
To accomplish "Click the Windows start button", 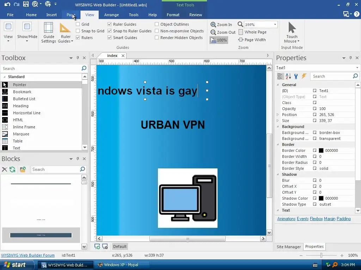I will [16, 265].
